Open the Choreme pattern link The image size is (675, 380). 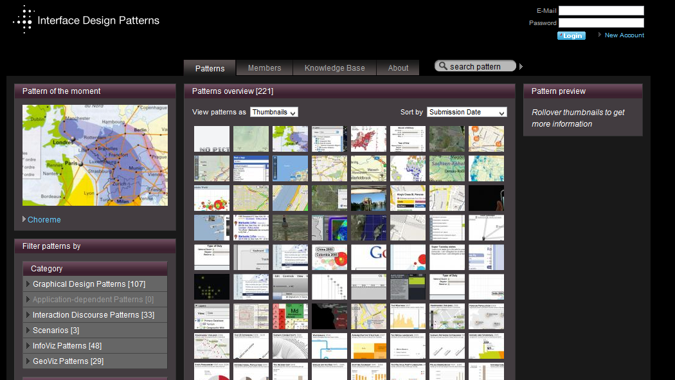click(44, 220)
